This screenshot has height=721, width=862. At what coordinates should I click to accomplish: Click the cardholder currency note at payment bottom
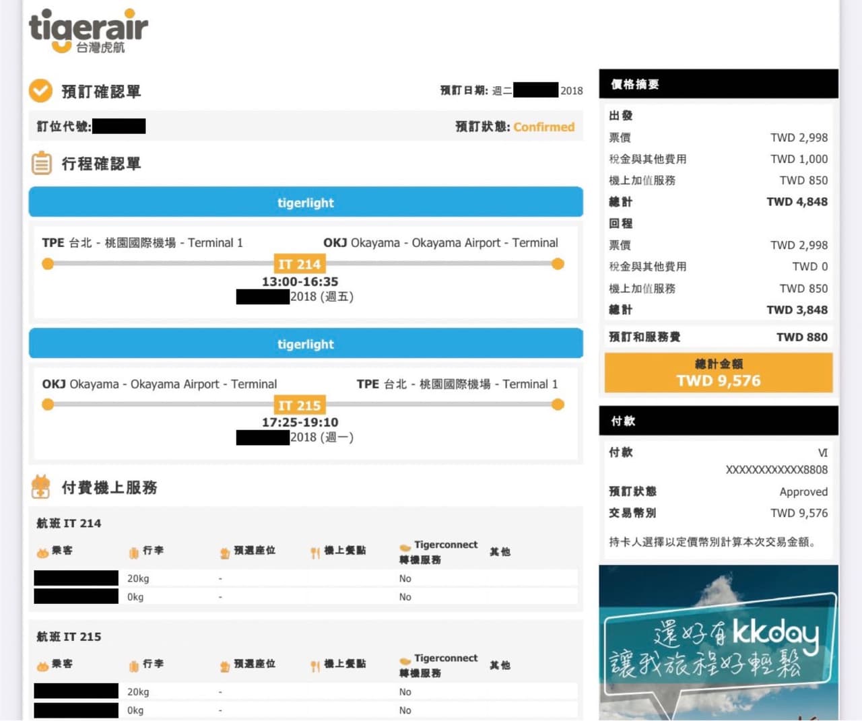714,541
